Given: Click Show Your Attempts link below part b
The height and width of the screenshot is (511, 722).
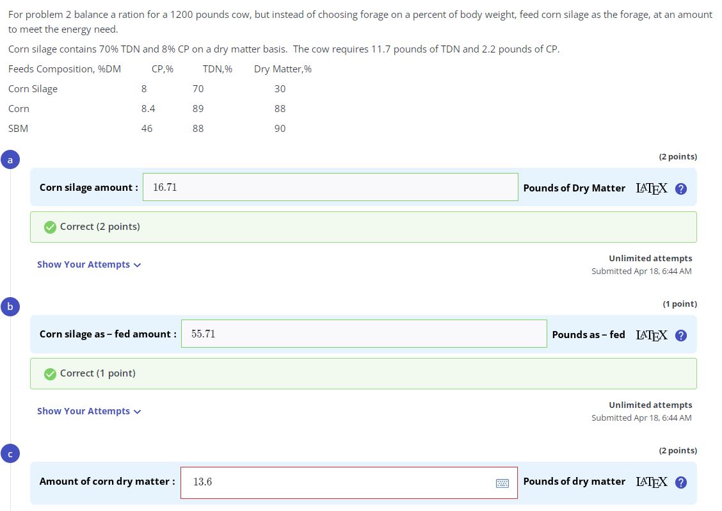Looking at the screenshot, I should pyautogui.click(x=83, y=411).
